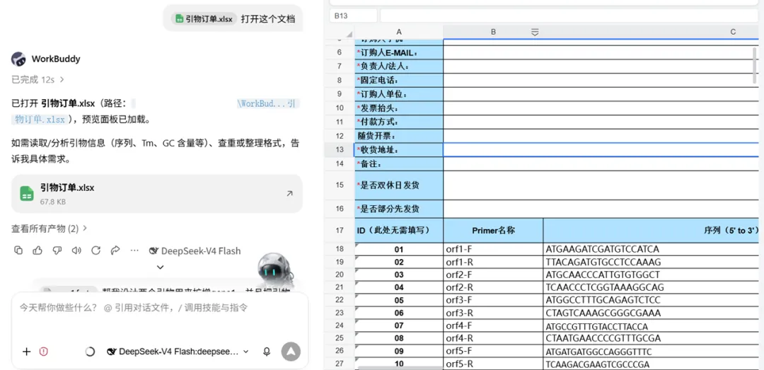Click the file path link in reply
This screenshot has width=764, height=370.
tap(267, 103)
